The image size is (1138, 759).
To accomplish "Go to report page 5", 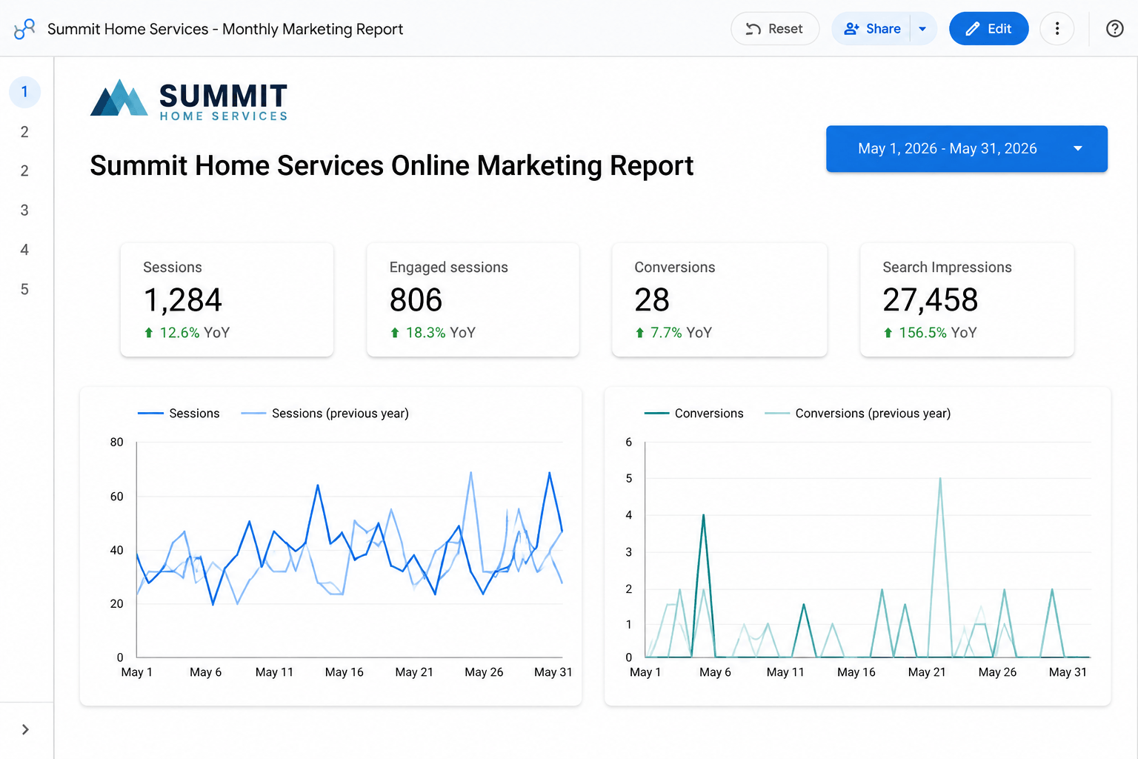I will (24, 290).
